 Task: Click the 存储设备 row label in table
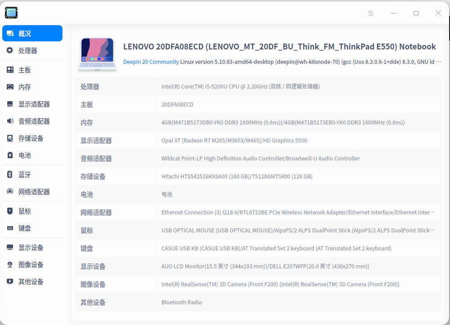(x=93, y=176)
